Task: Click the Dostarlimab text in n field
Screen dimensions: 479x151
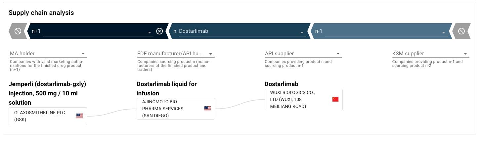Action: click(194, 31)
